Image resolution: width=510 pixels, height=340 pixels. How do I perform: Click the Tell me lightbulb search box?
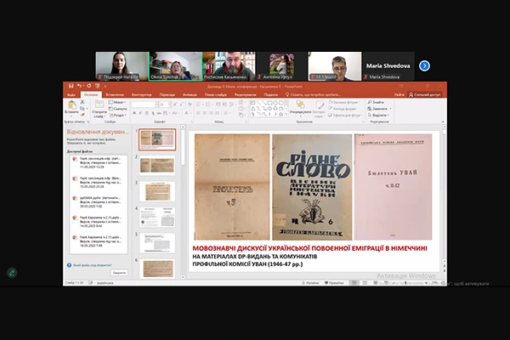(313, 94)
